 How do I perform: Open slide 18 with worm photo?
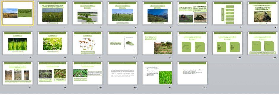click(53, 73)
